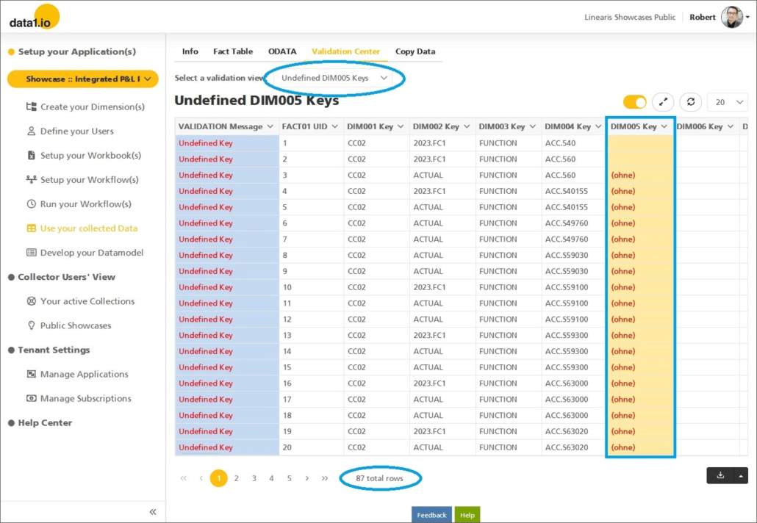757x523 pixels.
Task: Open the Copy Data tab
Action: (x=415, y=51)
